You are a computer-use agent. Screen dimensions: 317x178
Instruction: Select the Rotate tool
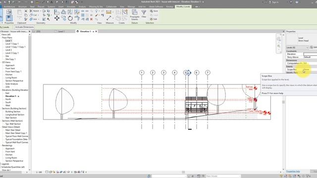[70, 18]
